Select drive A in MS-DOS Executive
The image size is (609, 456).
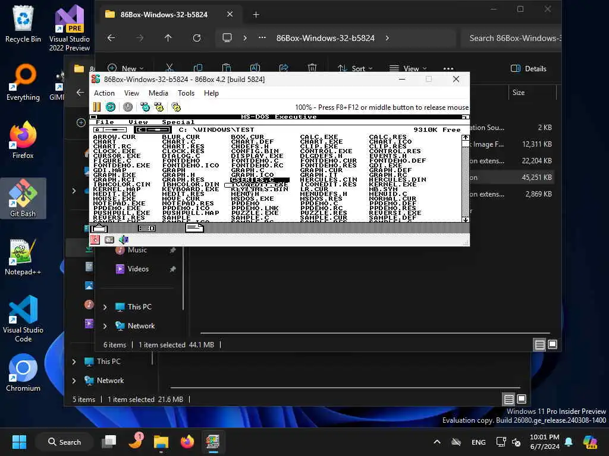coord(110,129)
